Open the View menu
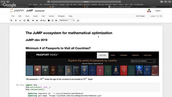The height and width of the screenshot is (97, 172). click(x=27, y=16)
